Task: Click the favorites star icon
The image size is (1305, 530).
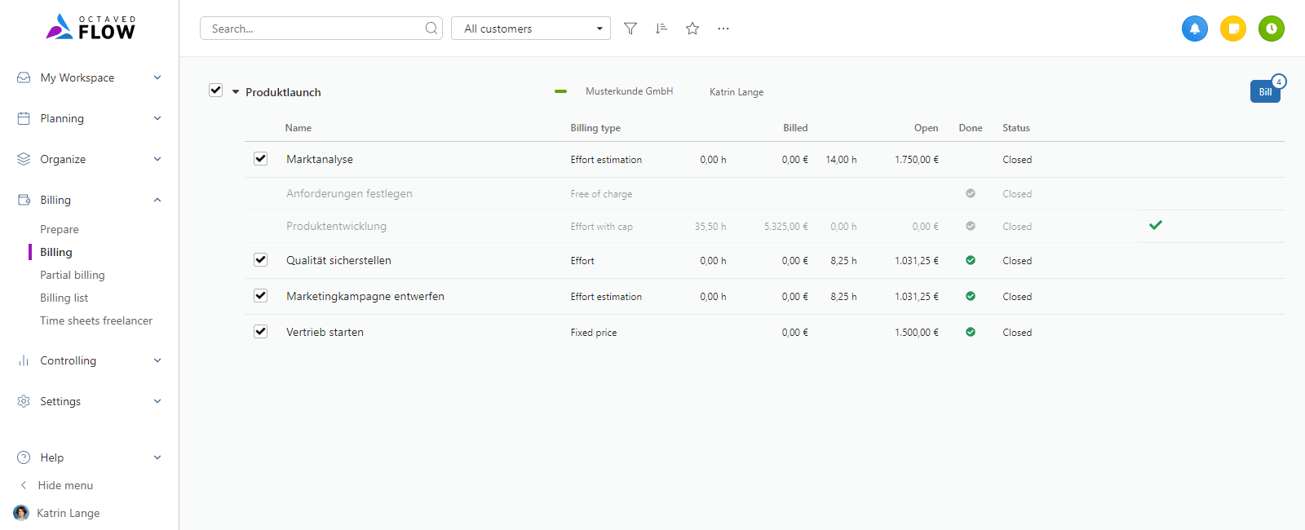Action: pyautogui.click(x=692, y=29)
